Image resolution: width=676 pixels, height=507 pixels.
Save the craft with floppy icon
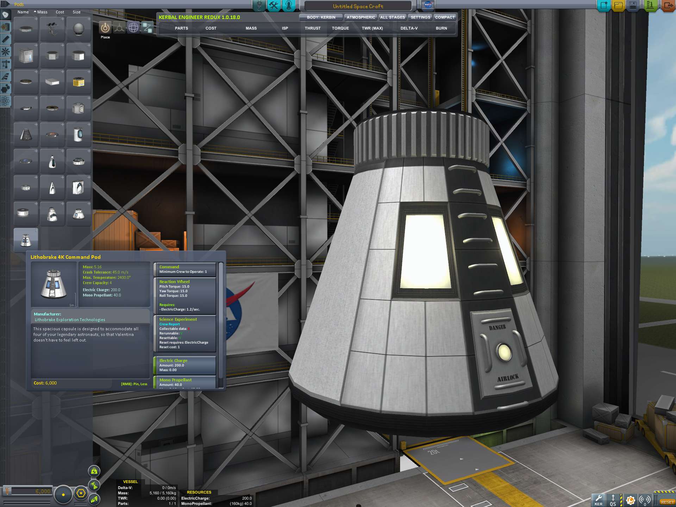(x=633, y=5)
